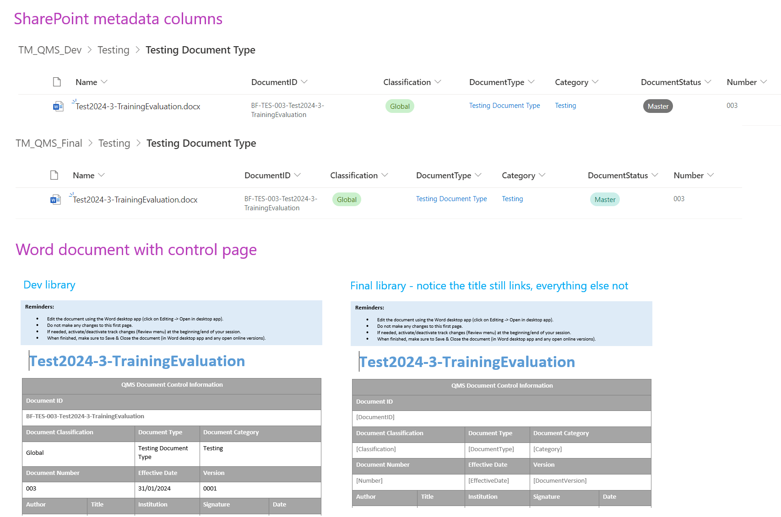781x517 pixels.
Task: Click [DocumentID] placeholder in Final document
Action: point(375,417)
